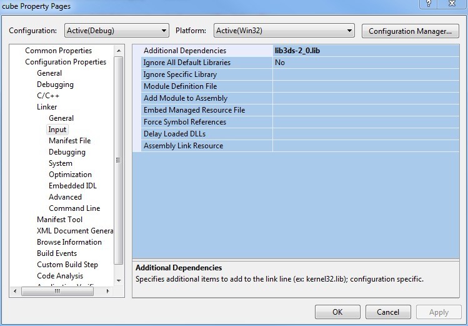Screen dimensions: 468x326
Task: Click the Add Module to Assembly row
Action: click(x=296, y=98)
